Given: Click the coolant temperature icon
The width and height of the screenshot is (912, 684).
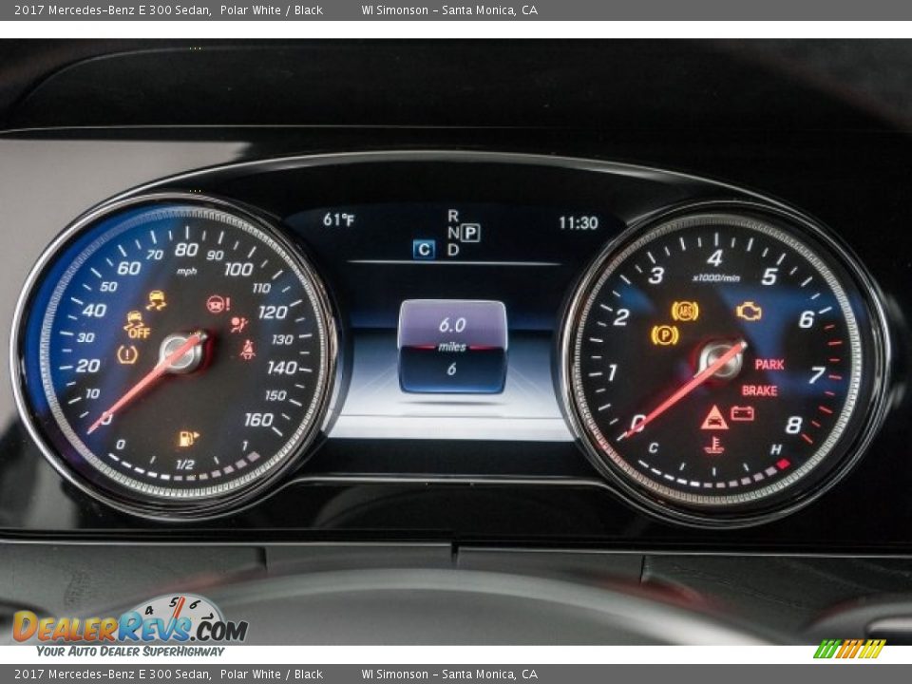Looking at the screenshot, I should (713, 445).
